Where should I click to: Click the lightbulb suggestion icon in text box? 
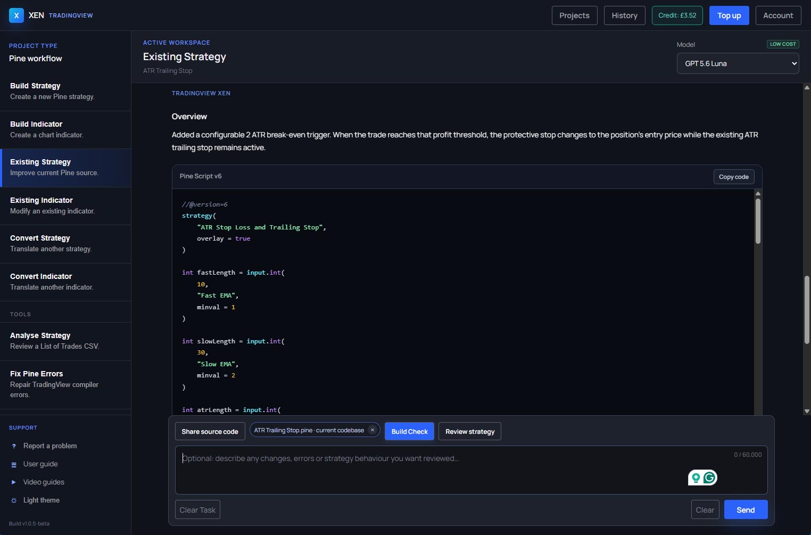[696, 478]
